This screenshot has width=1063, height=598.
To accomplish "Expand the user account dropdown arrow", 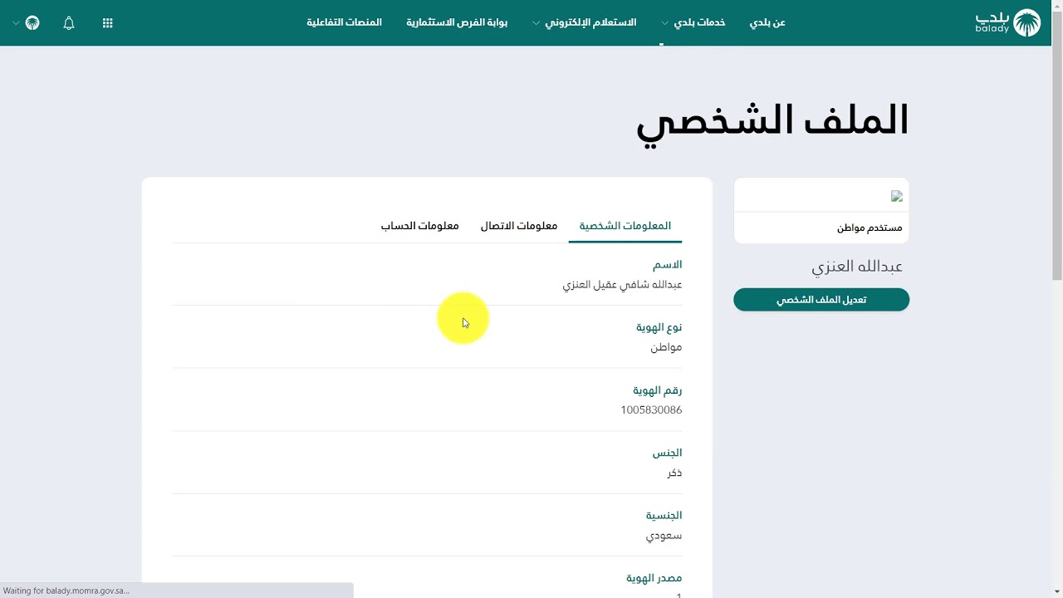I will pyautogui.click(x=16, y=23).
